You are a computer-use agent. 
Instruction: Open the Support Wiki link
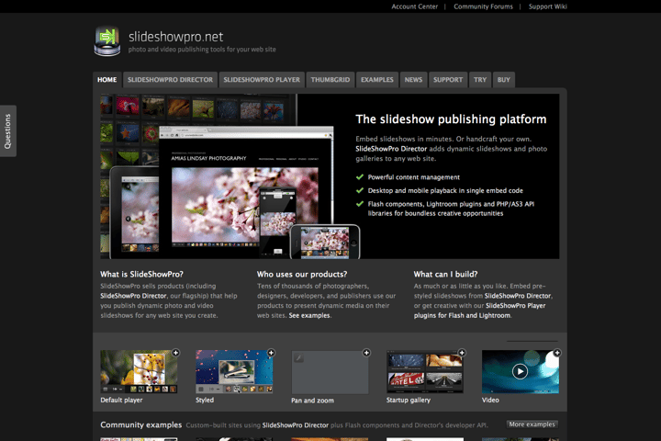[x=547, y=6]
